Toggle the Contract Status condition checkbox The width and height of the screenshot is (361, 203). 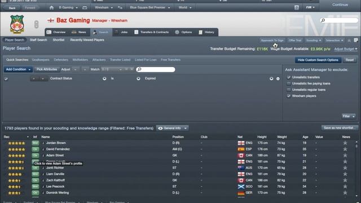6,79
